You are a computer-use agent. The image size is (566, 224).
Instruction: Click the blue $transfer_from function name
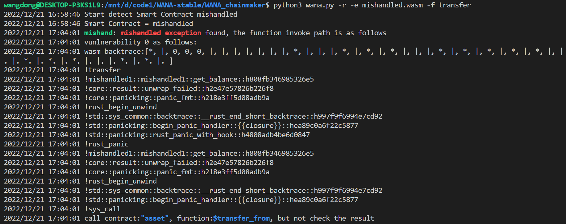pos(241,218)
